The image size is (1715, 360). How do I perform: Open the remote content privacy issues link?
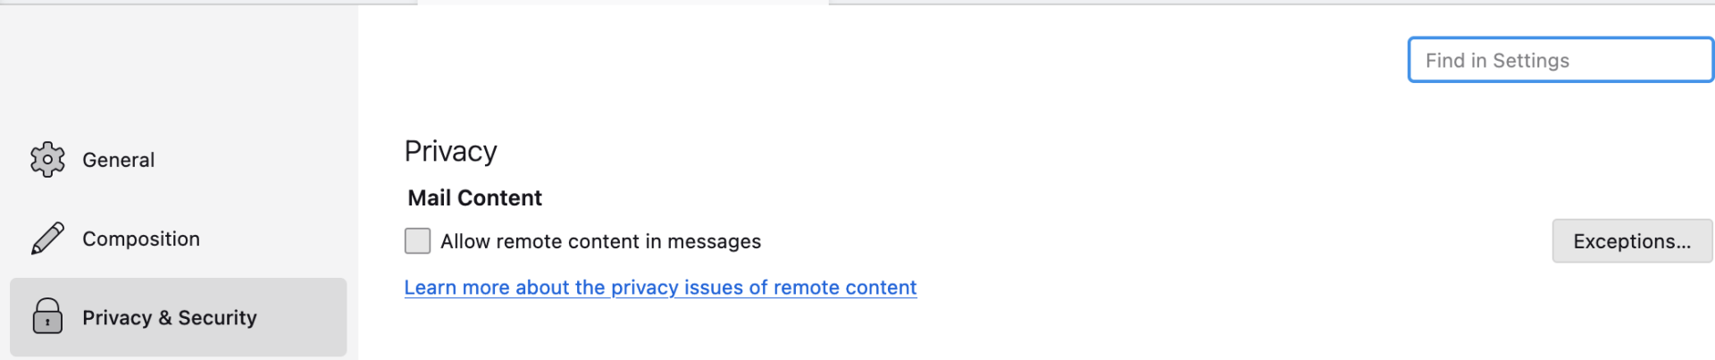[660, 288]
